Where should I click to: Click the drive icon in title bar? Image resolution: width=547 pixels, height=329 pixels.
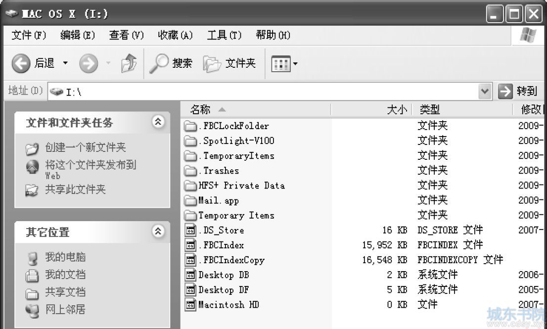pyautogui.click(x=11, y=14)
